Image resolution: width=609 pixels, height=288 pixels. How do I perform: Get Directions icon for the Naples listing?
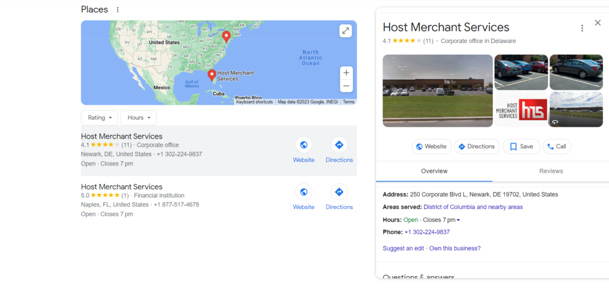(339, 192)
